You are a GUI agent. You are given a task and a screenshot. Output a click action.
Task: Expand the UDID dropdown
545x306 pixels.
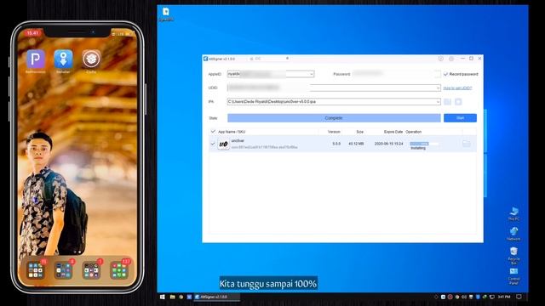click(x=438, y=88)
